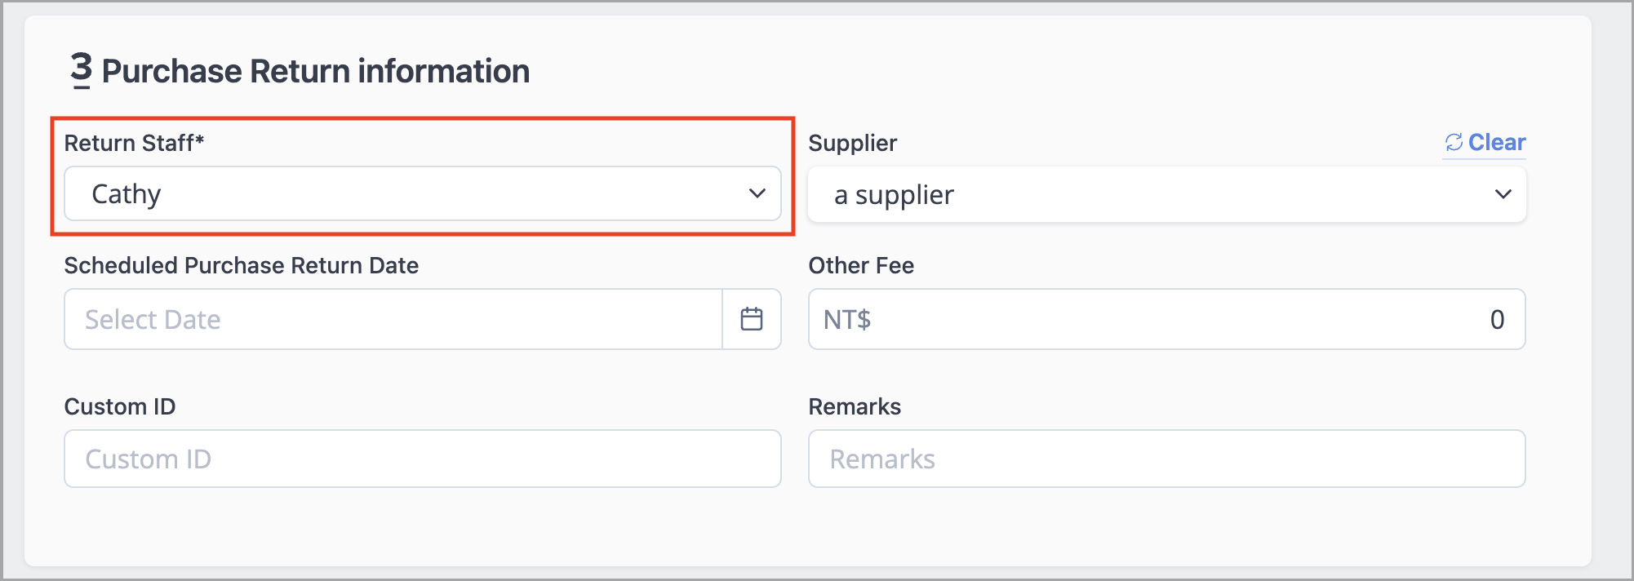Open the calendar date picker icon

(x=752, y=319)
